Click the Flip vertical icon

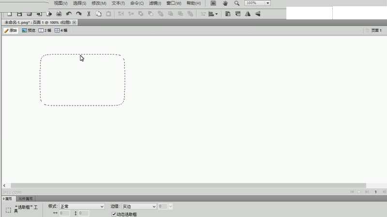coord(258,14)
